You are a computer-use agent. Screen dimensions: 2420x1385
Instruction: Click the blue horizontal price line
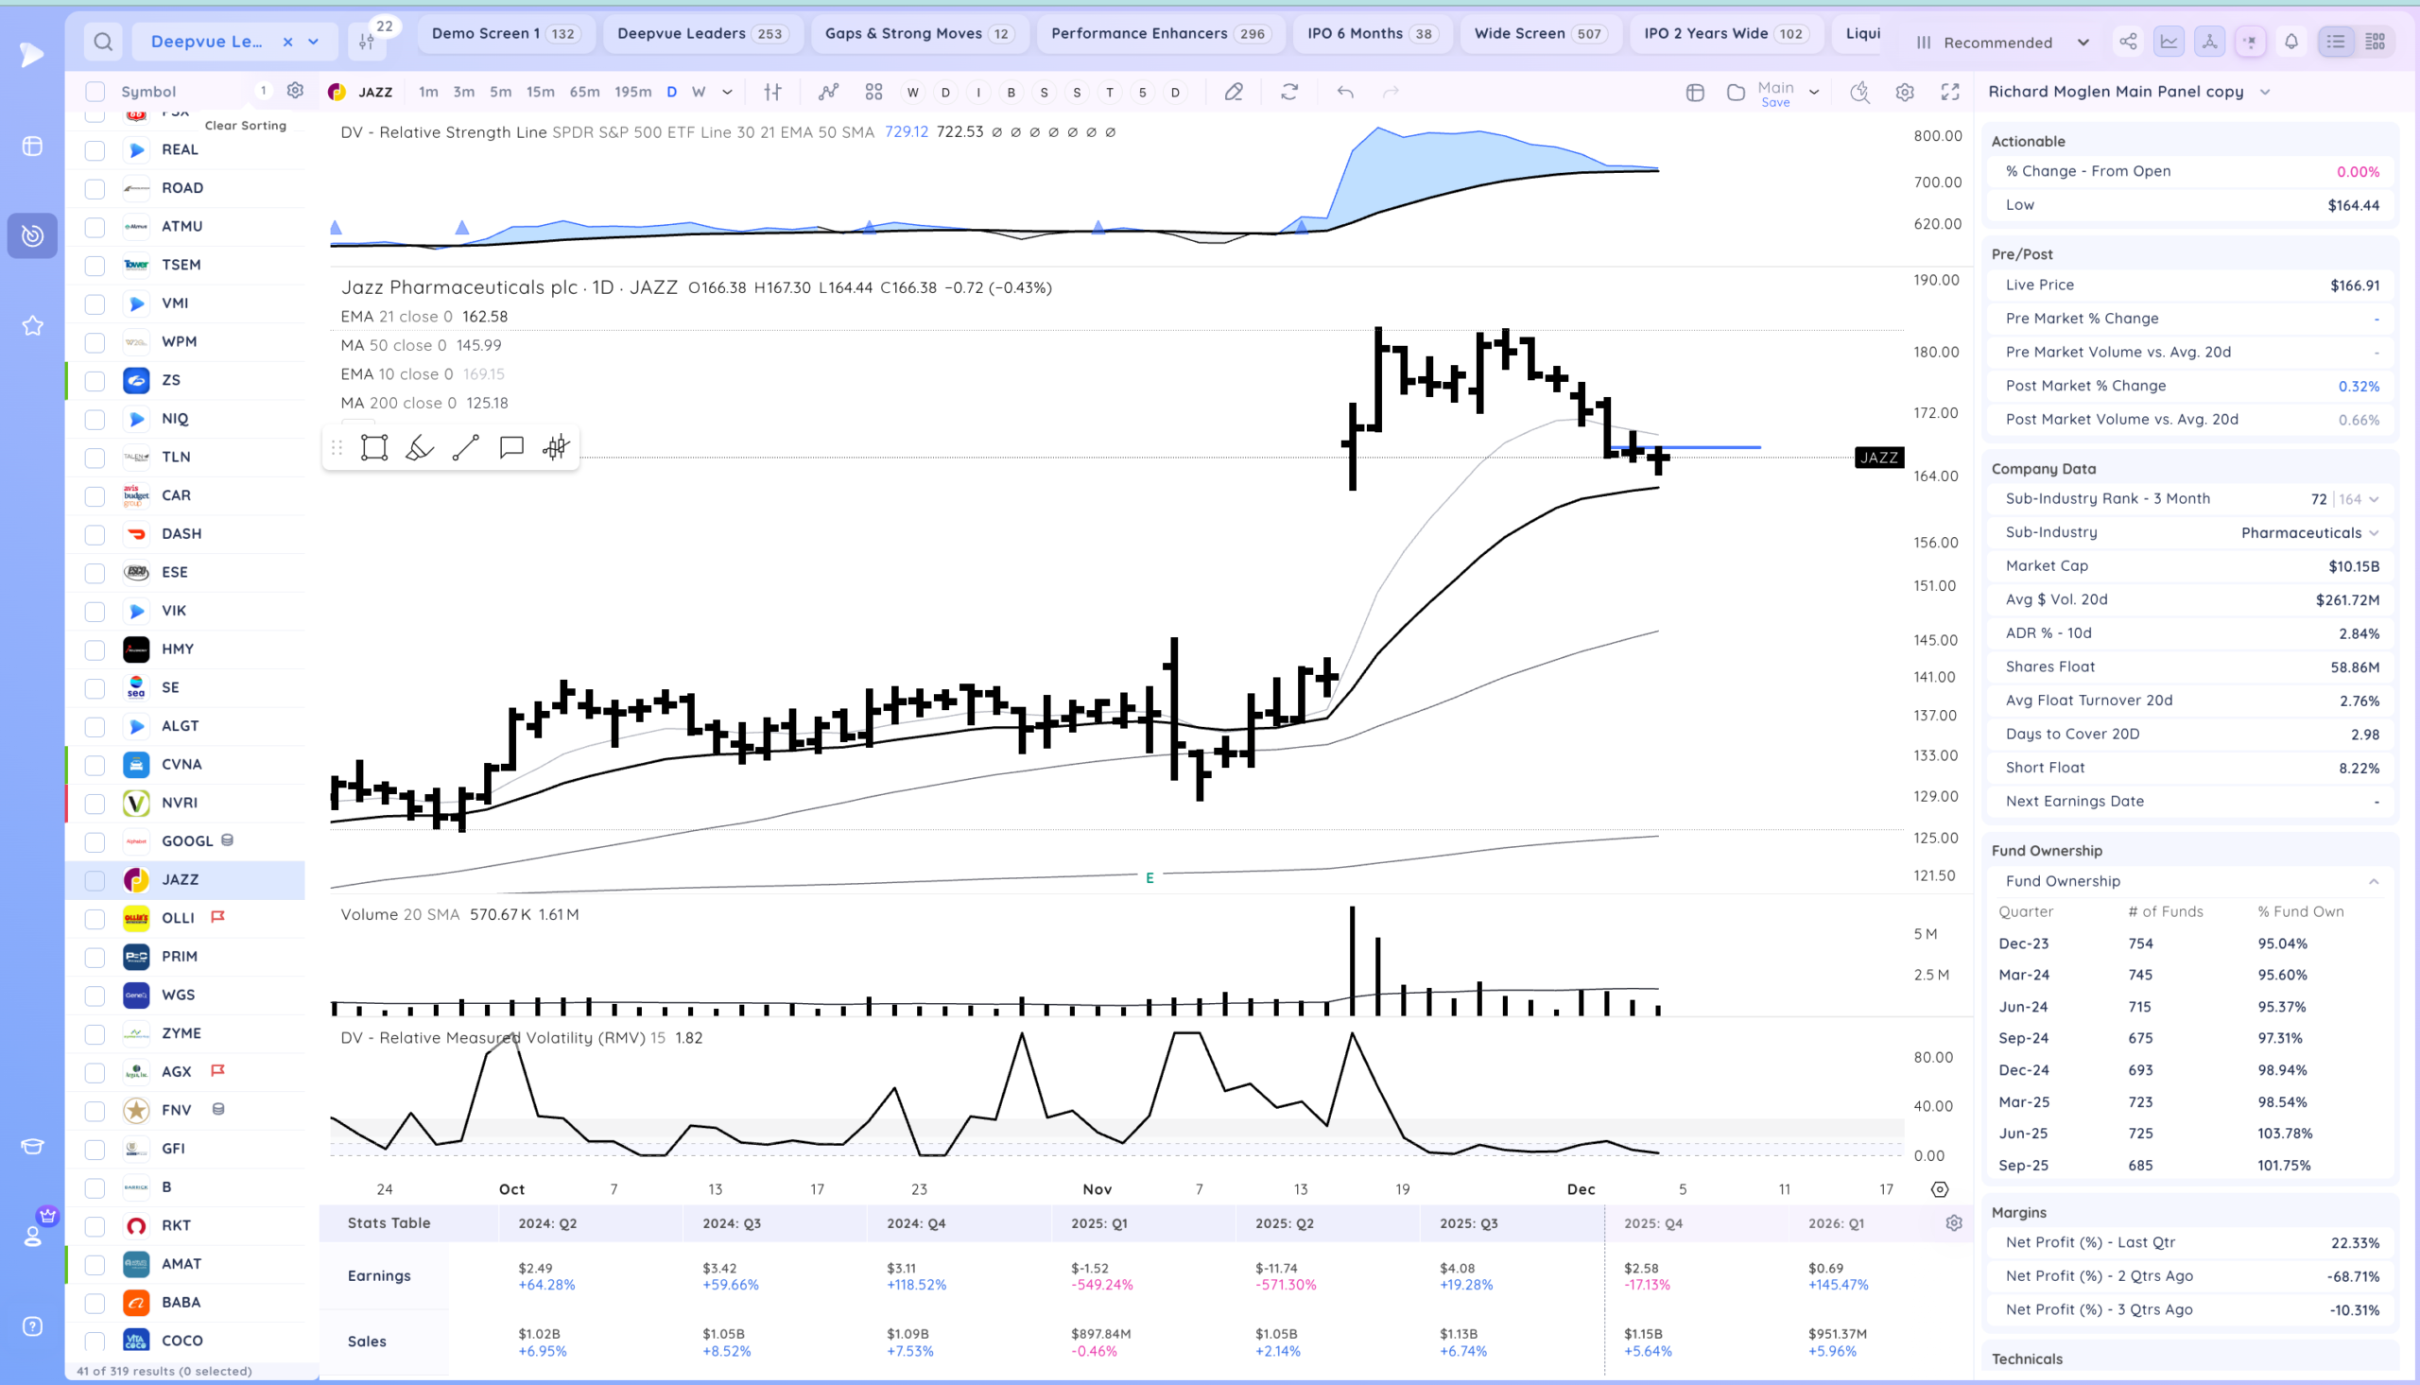click(x=1712, y=447)
